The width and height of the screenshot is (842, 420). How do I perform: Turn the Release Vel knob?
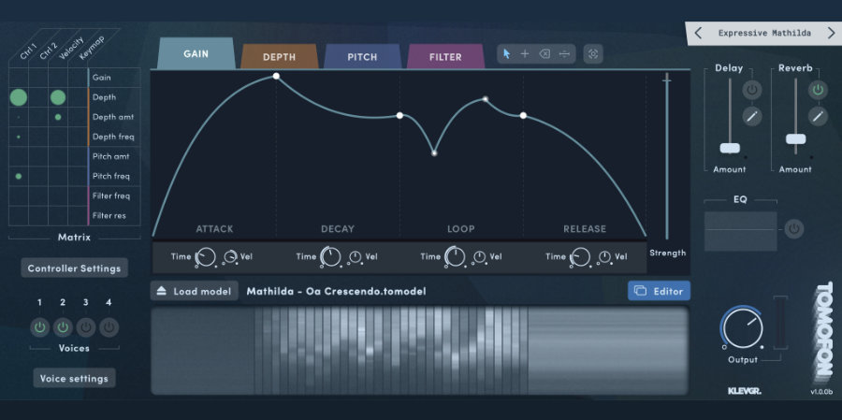[x=605, y=256]
